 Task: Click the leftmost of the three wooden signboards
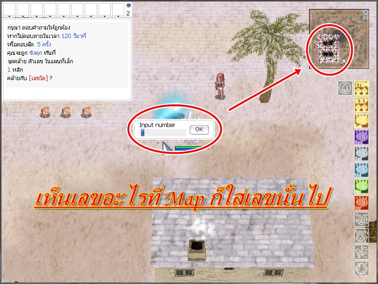point(45,112)
